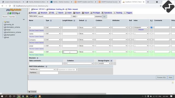Click the page-related links icon at bottom right
Image resolution: width=175 pixels, height=98 pixels.
(x=173, y=83)
